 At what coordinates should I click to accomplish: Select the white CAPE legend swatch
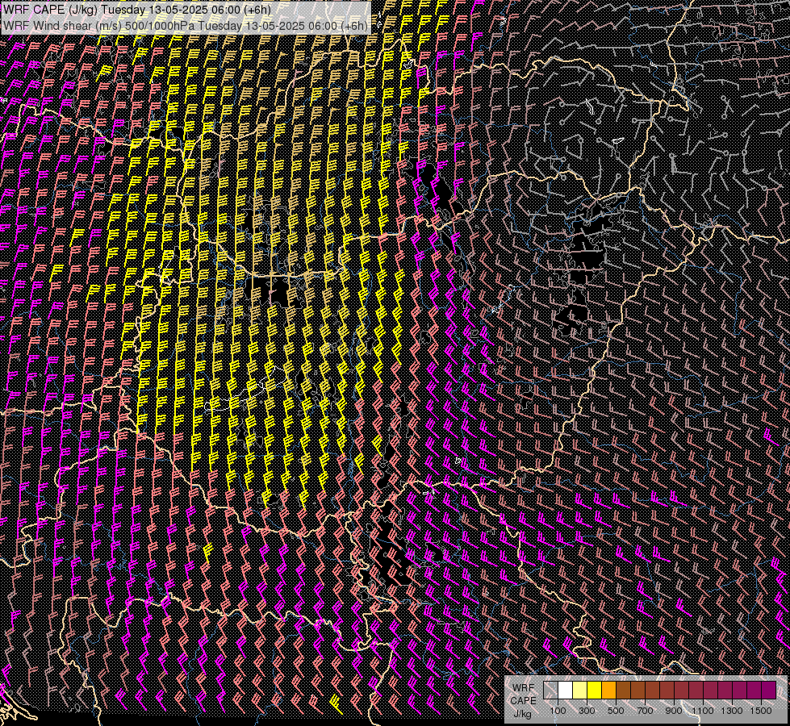click(566, 691)
